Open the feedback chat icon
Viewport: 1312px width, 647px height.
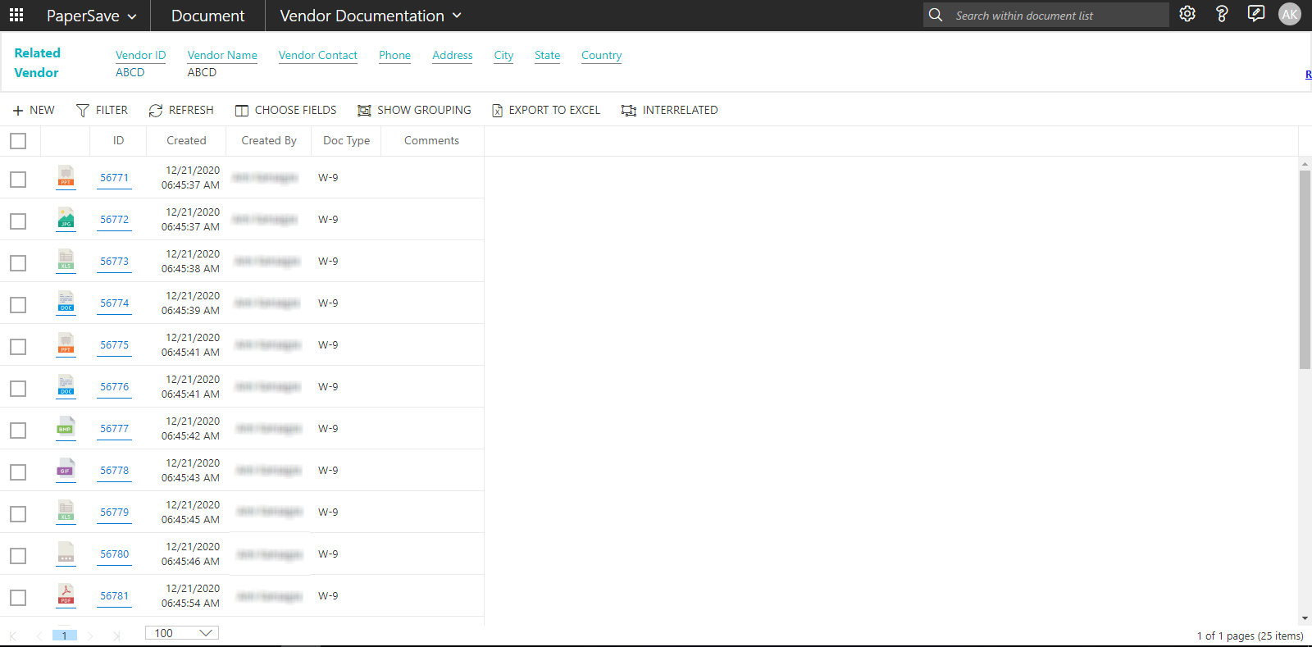pos(1255,14)
